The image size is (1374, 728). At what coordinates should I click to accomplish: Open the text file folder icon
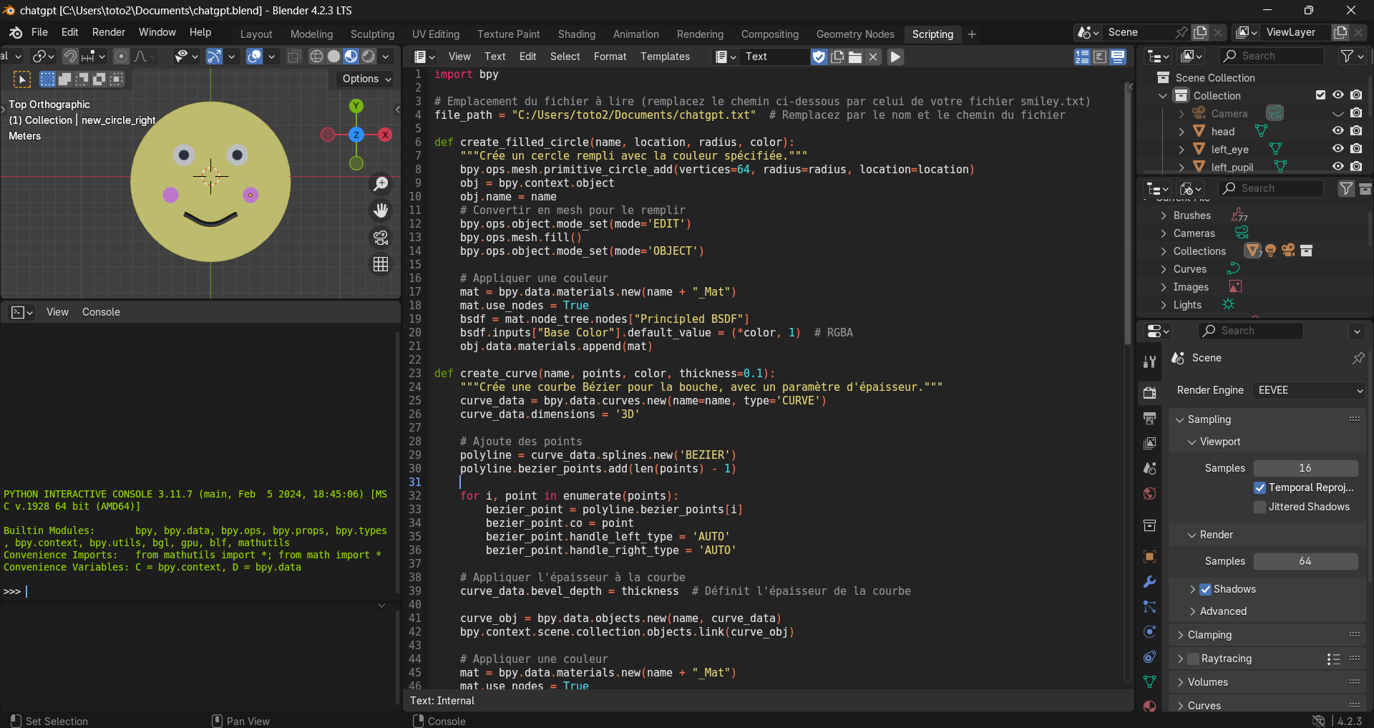pyautogui.click(x=855, y=57)
